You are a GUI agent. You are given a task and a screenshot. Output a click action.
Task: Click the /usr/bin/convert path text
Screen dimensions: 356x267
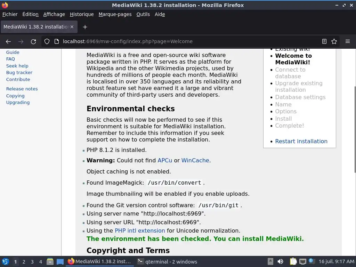(x=175, y=183)
